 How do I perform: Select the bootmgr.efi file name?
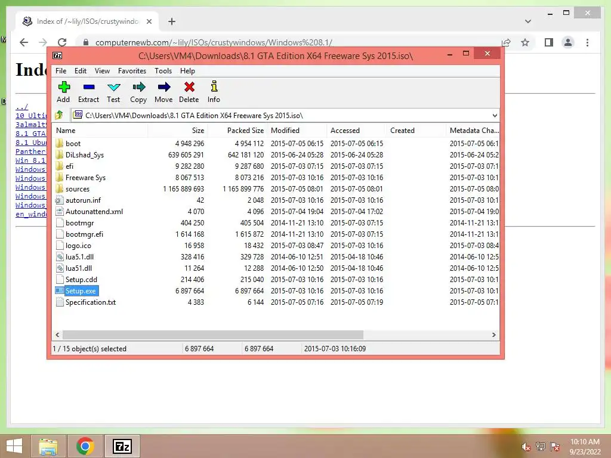(x=85, y=234)
